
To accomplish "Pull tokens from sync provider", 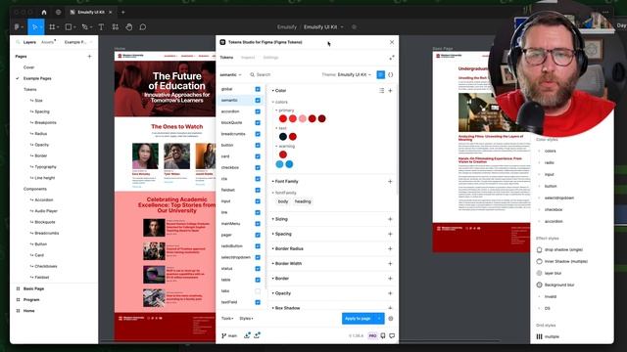I will point(247,335).
